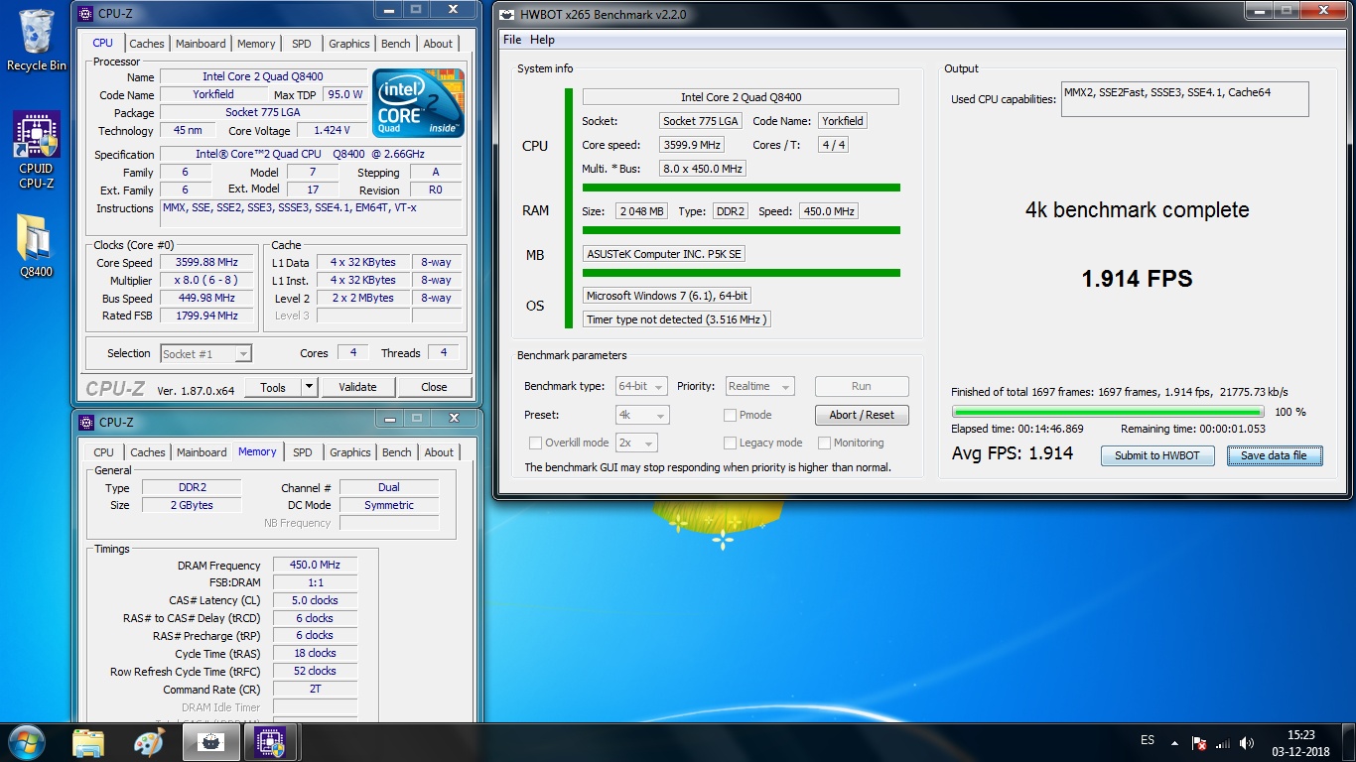Image resolution: width=1356 pixels, height=762 pixels.
Task: Open the Overkill 2x dropdown
Action: pos(636,443)
